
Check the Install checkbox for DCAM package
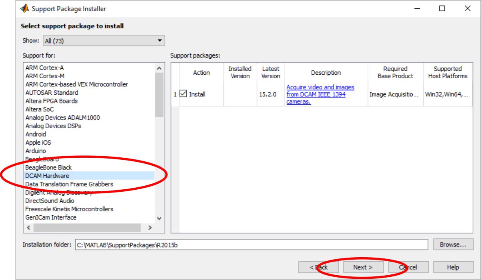[x=184, y=94]
